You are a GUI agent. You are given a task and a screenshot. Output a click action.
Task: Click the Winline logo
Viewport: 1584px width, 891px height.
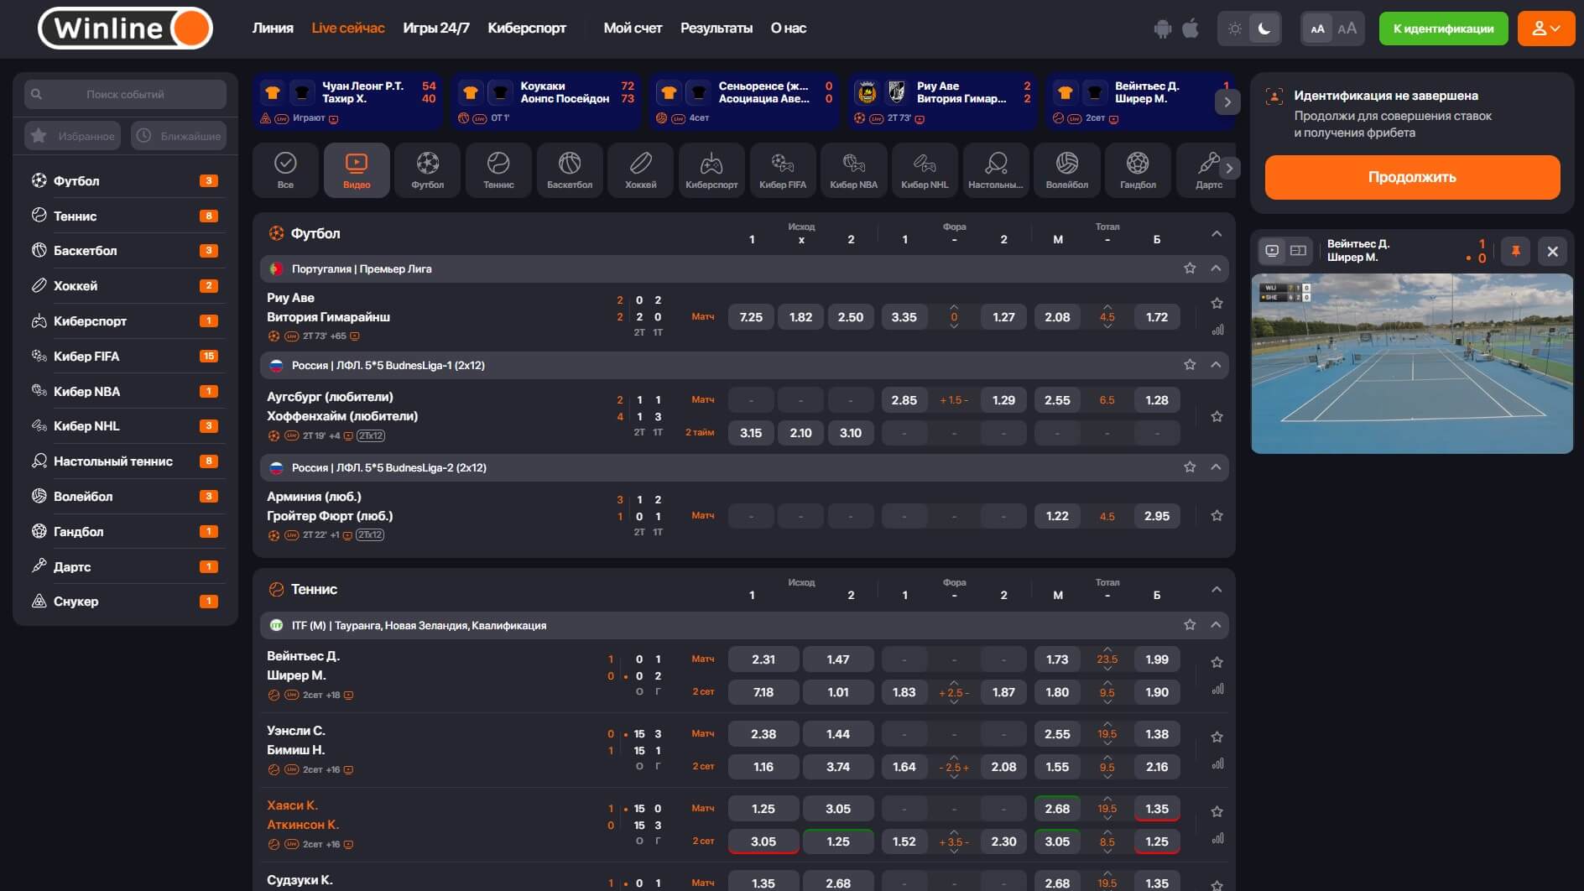(x=125, y=29)
